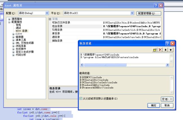This screenshot has height=120, width=183.
Task: Click 引用目录 value $(VCInstallDir)atlmfc\lib
Action: click(132, 30)
